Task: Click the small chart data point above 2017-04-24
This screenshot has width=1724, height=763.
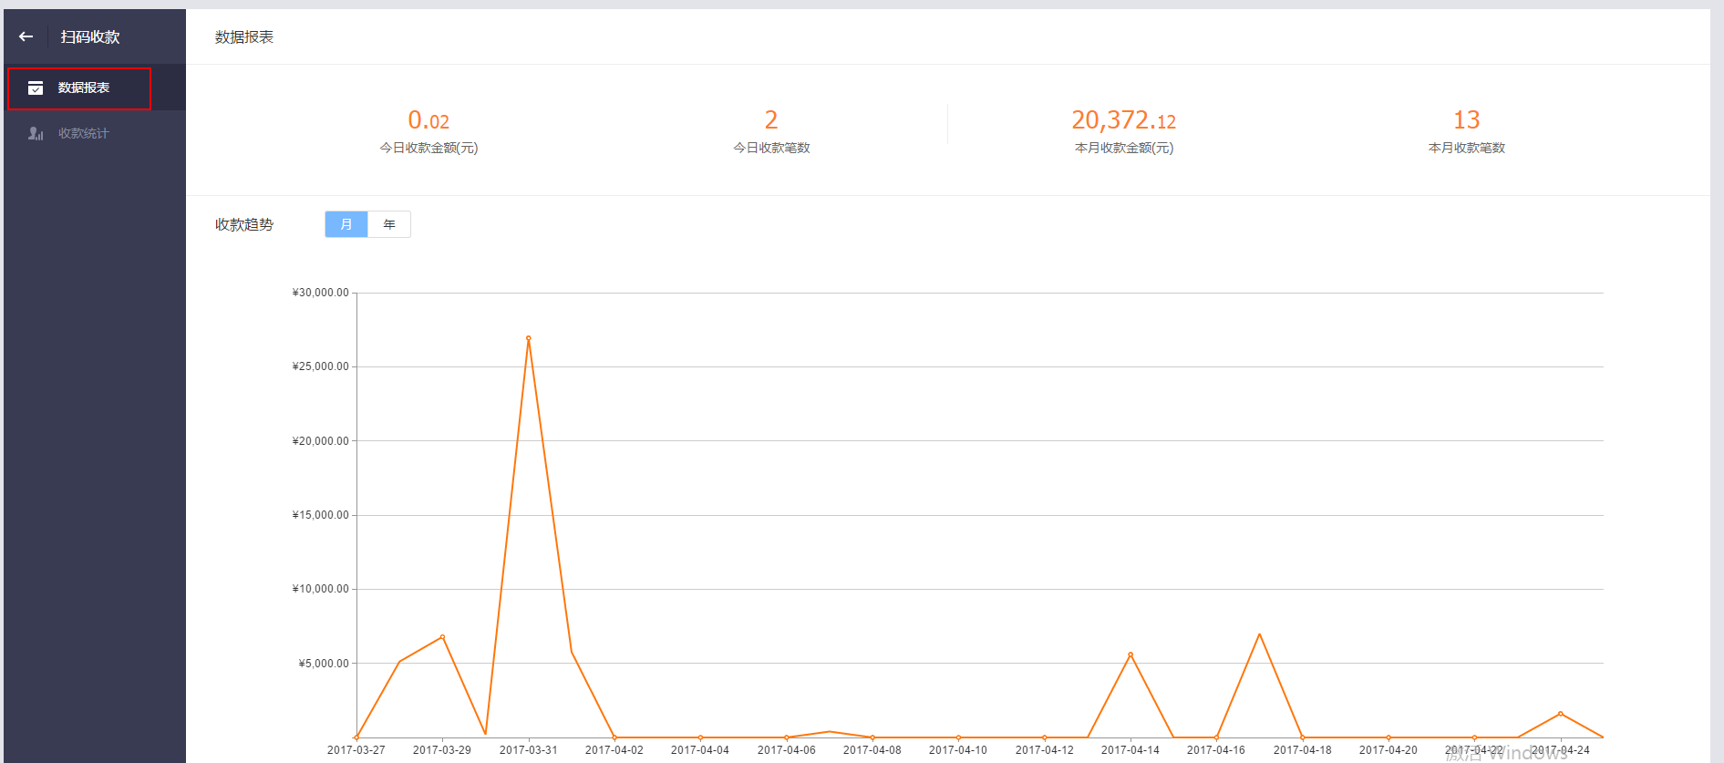Action: click(x=1560, y=714)
